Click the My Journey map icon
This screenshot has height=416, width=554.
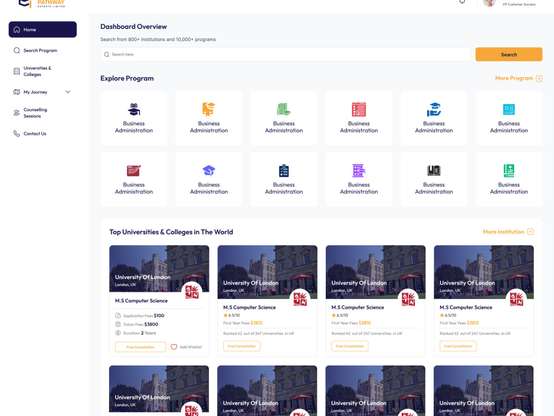17,92
